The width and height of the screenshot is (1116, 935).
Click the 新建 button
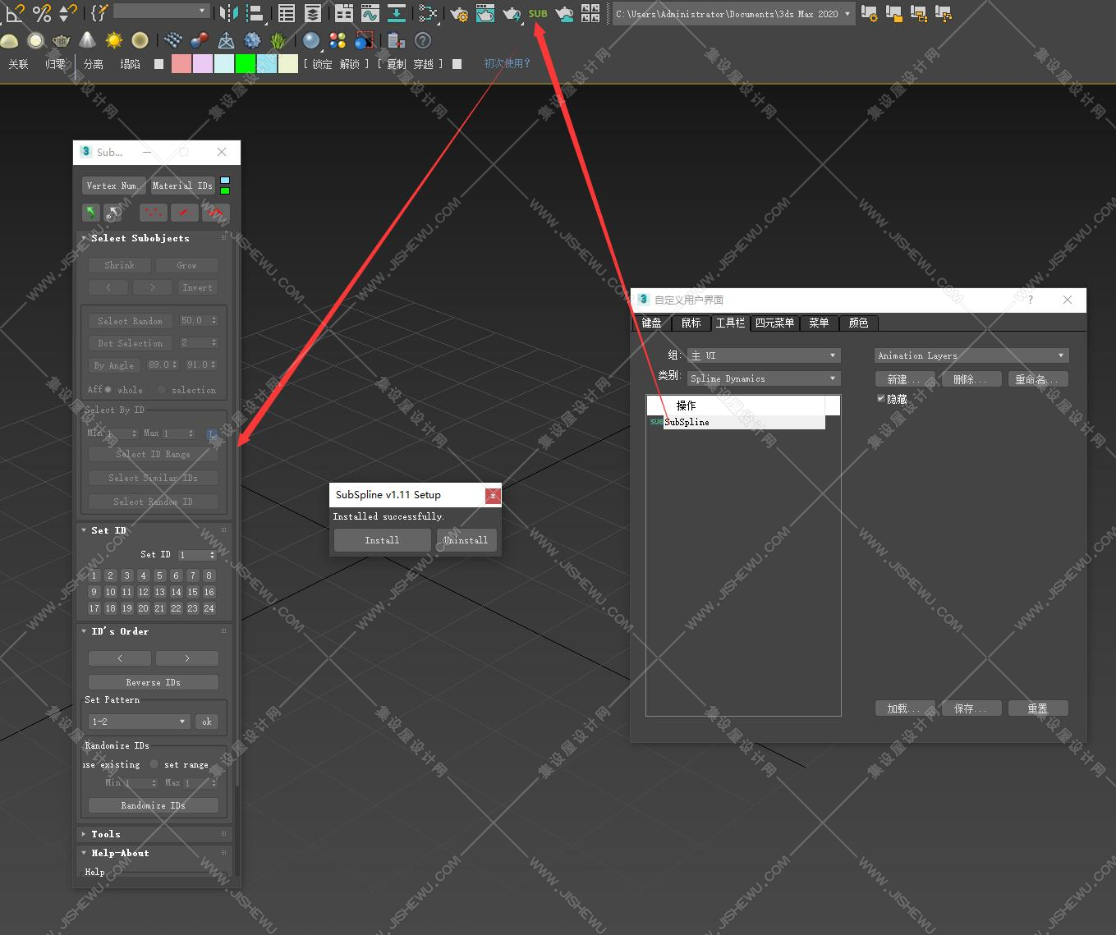[x=905, y=379]
